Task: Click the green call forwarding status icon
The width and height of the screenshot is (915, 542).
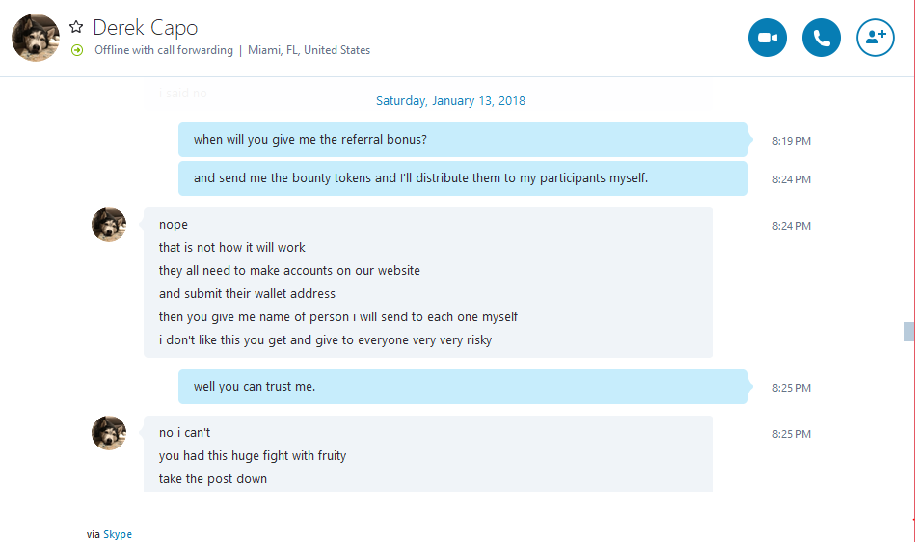Action: (x=77, y=50)
